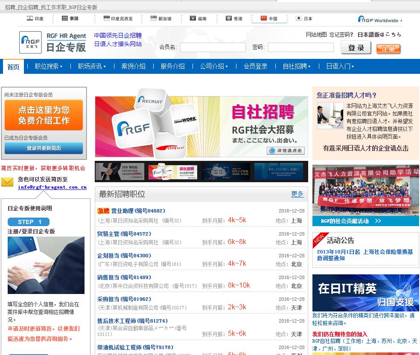Open job 柴油机试验工程师 (编号79178)

(x=135, y=347)
